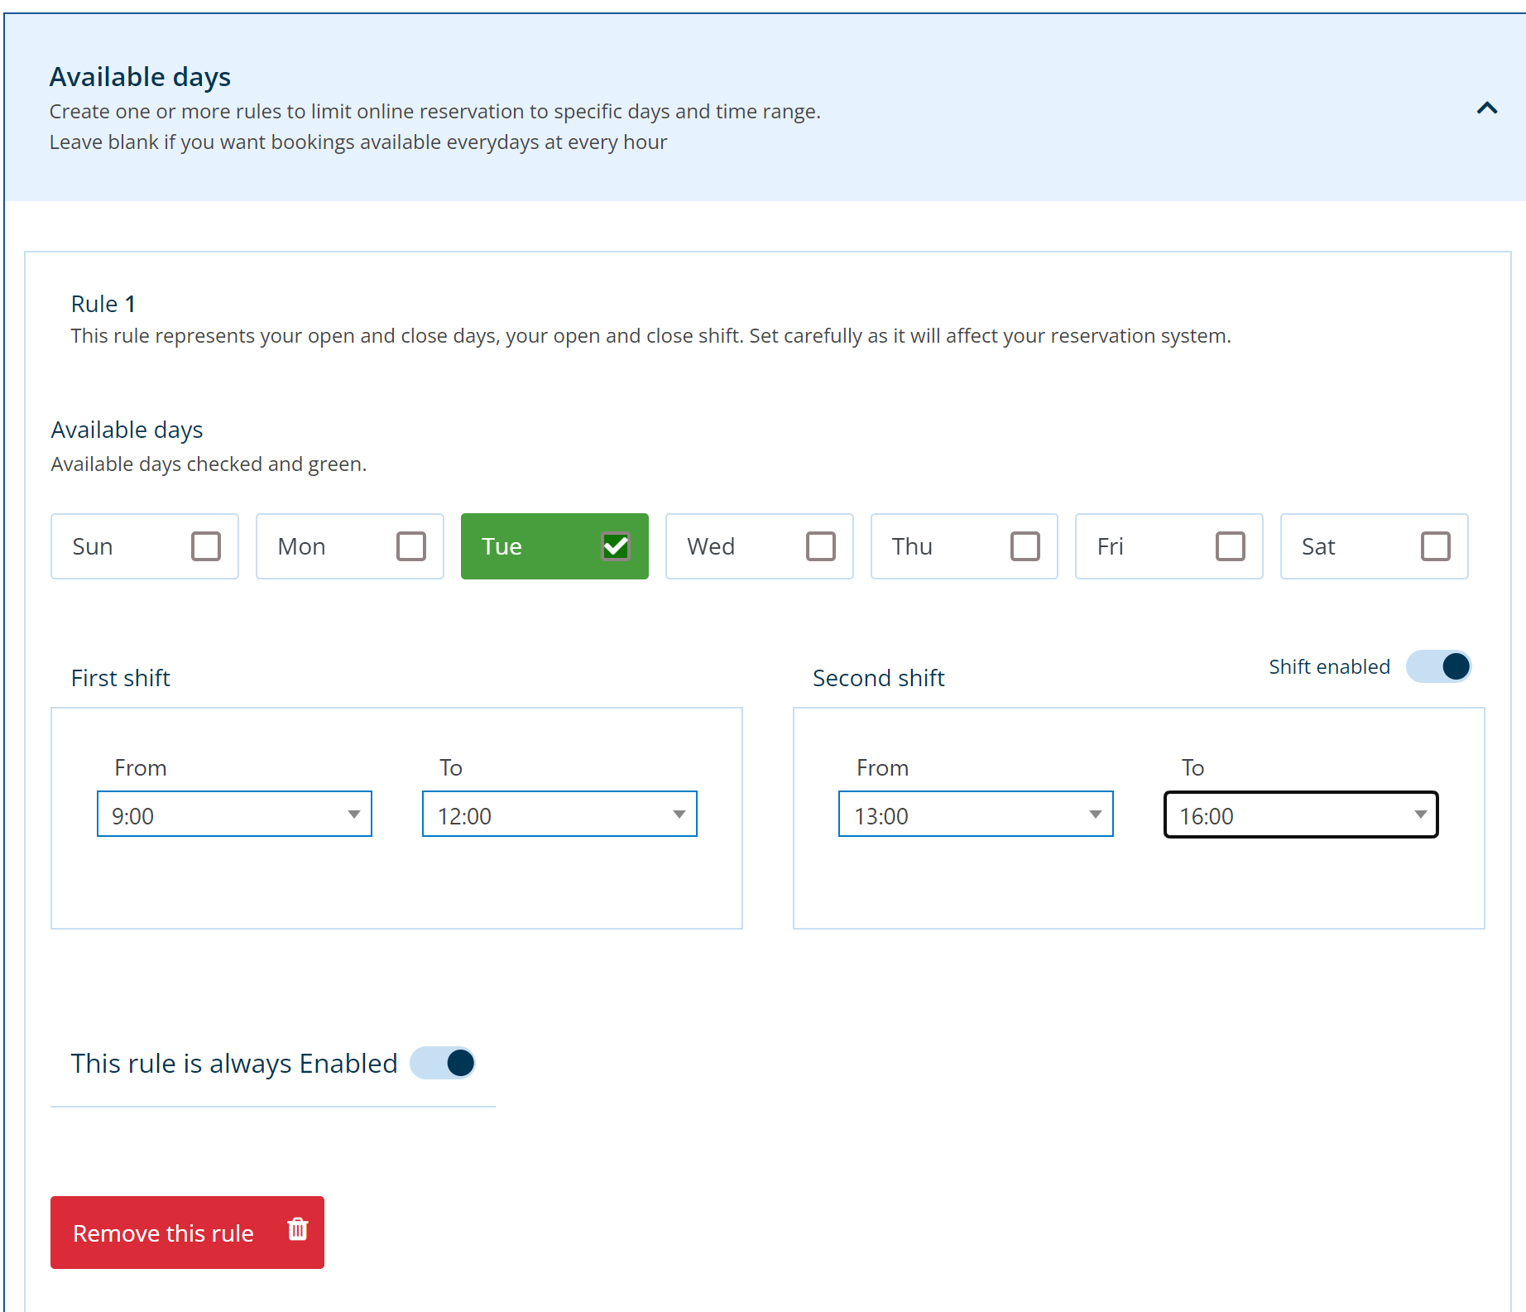Screen dimensions: 1526x1312
Task: Click the Remove this rule button
Action: pos(163,1233)
